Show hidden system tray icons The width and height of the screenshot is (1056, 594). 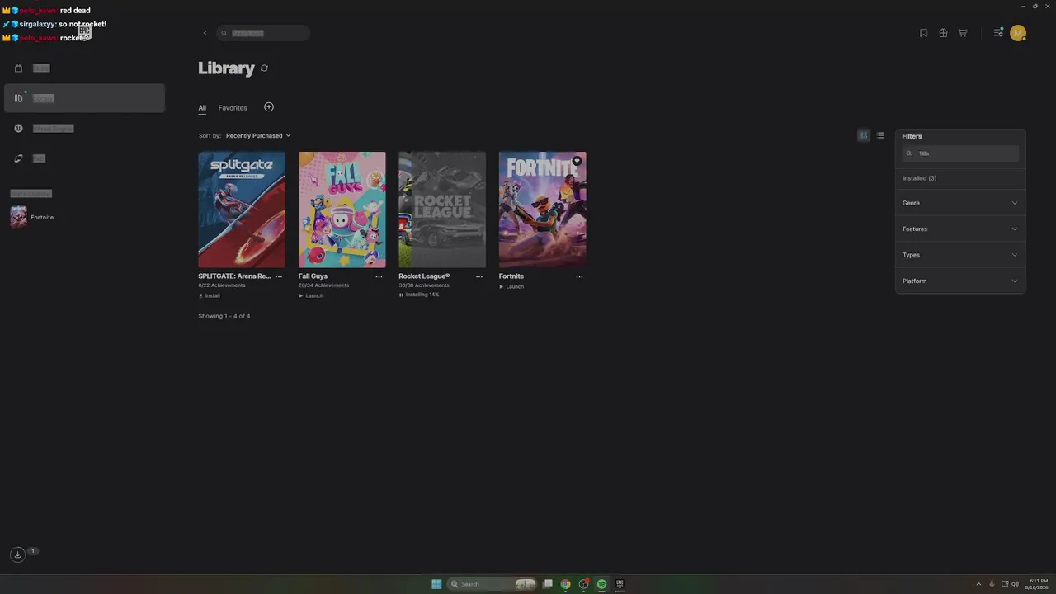click(978, 584)
